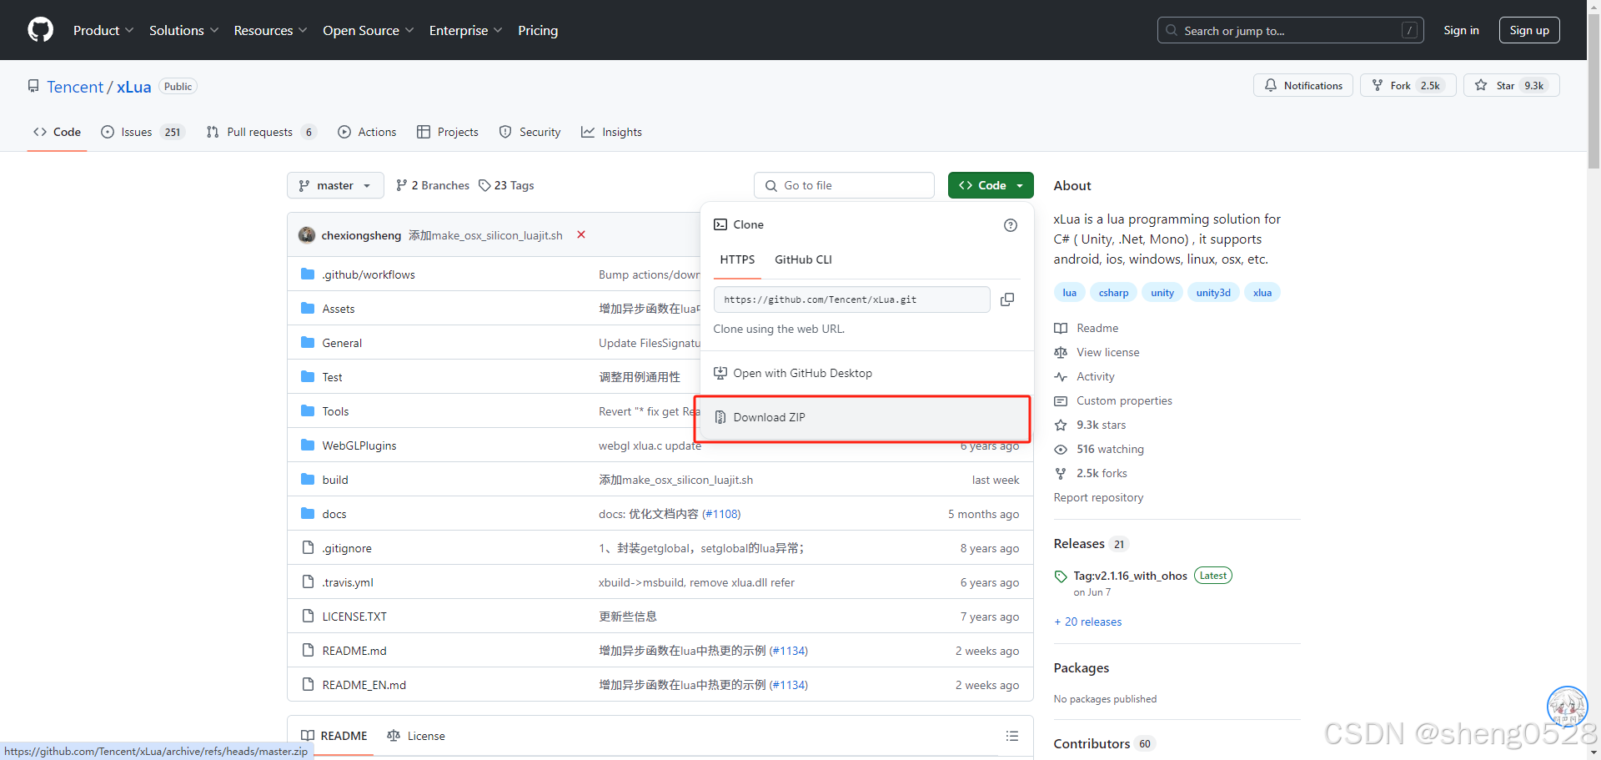The image size is (1601, 760).
Task: Open Activity pulse link in About
Action: click(x=1084, y=376)
